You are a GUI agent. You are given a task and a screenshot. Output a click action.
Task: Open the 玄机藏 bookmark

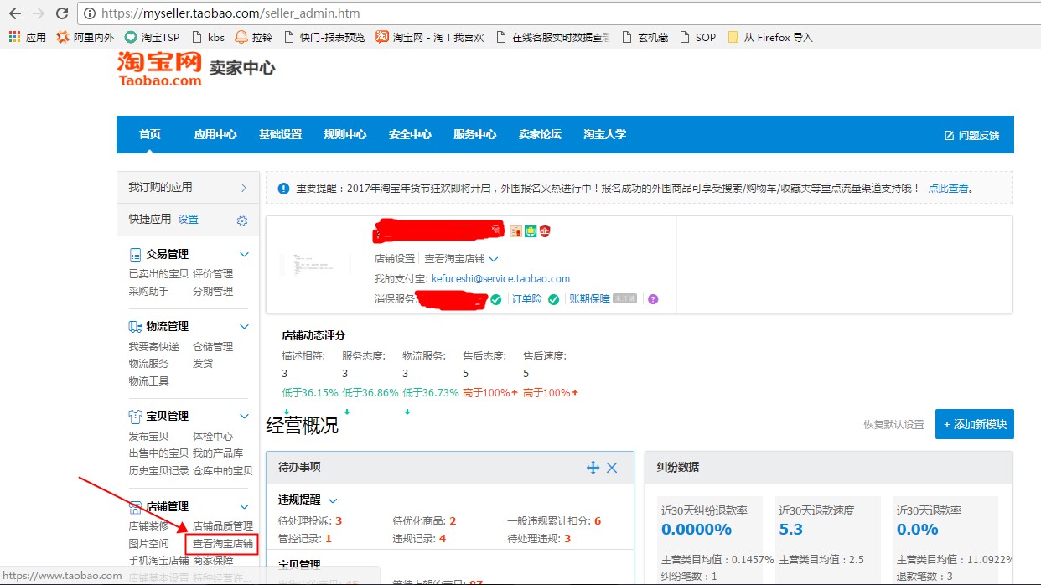pos(645,37)
